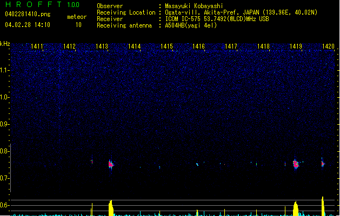The height and width of the screenshot is (216, 340).
Task: Click the yellow power peak below 1419
Action: 296,208
